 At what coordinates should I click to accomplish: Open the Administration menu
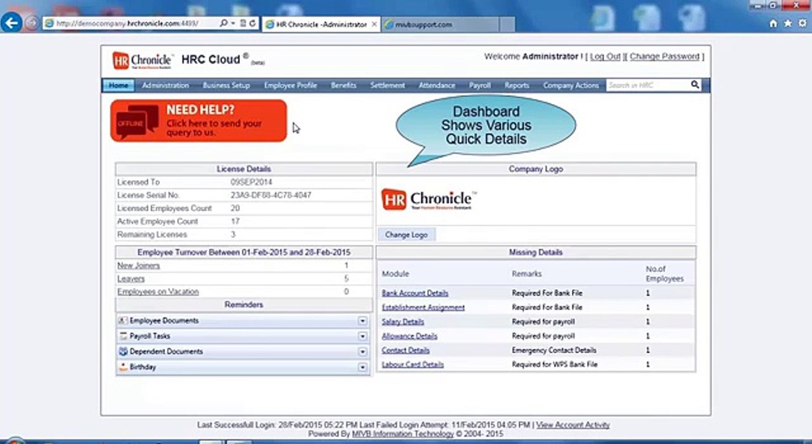(x=165, y=86)
